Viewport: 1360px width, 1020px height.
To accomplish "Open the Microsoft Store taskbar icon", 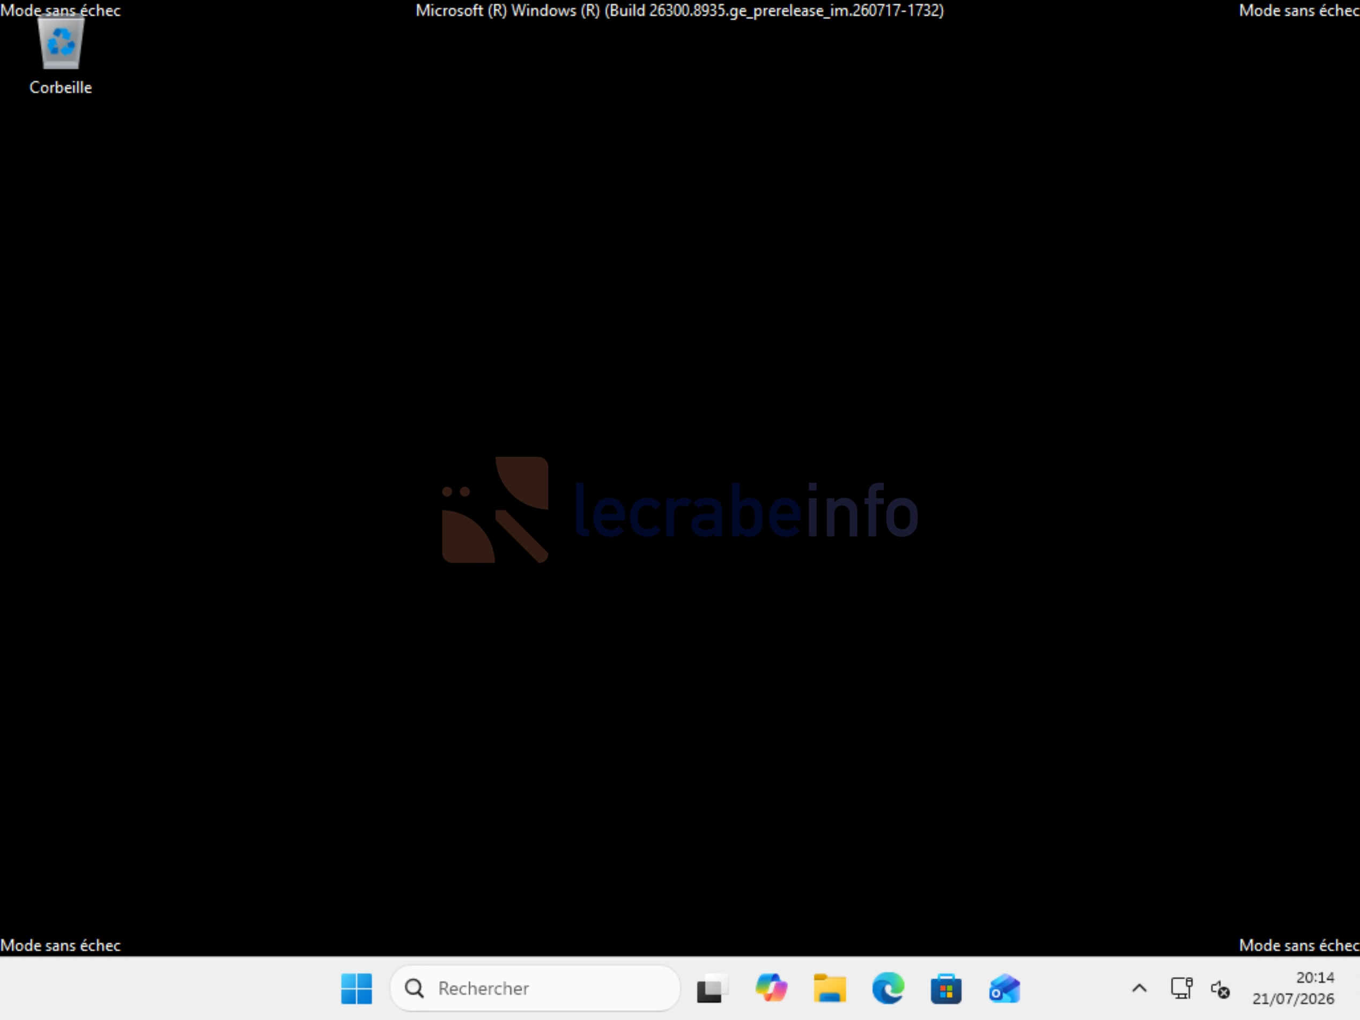I will 946,988.
